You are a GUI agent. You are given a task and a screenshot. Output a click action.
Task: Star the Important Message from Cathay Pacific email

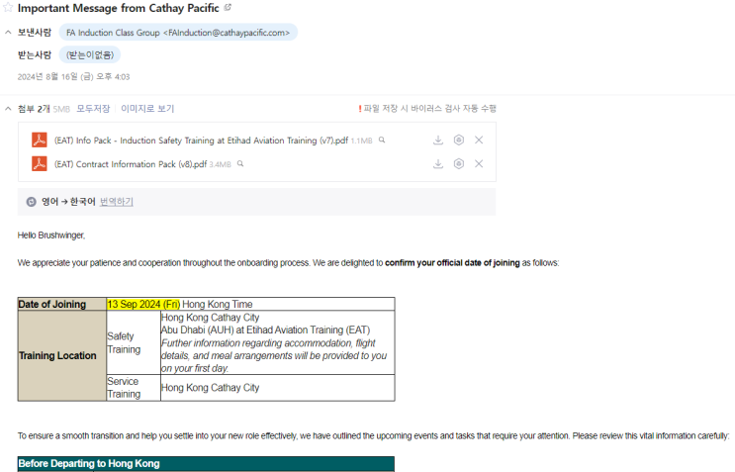pyautogui.click(x=8, y=8)
